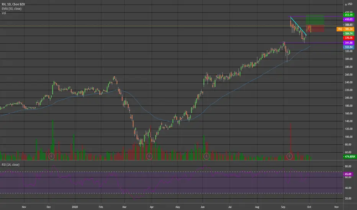Click the 474.805K volume value label
357x210 pixels.
tap(350, 157)
